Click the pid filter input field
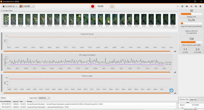This screenshot has height=110, width=204. pyautogui.click(x=10, y=98)
